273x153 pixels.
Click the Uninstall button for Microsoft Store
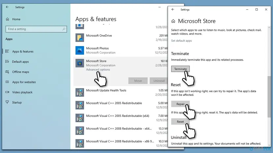click(x=159, y=81)
